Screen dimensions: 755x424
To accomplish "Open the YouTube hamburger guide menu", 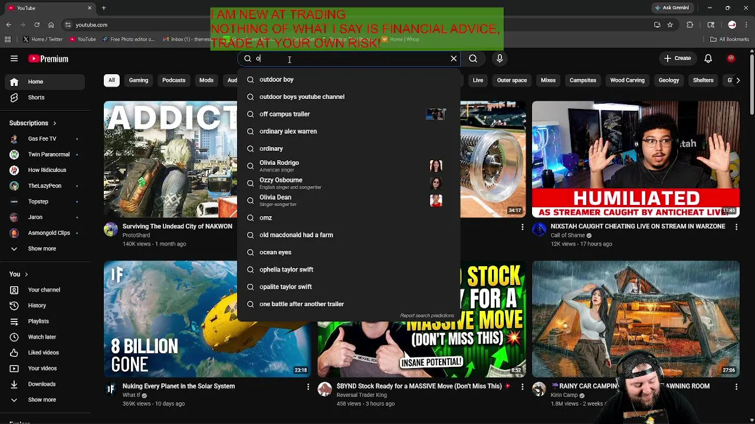I will 14,59.
